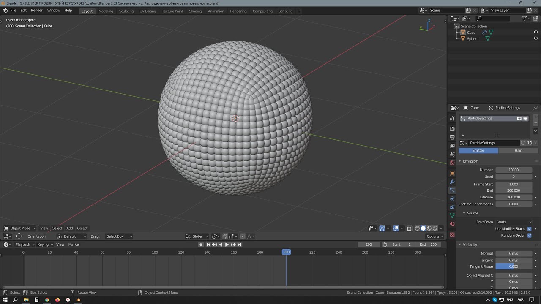Jump to the timeline end frame

[240, 244]
